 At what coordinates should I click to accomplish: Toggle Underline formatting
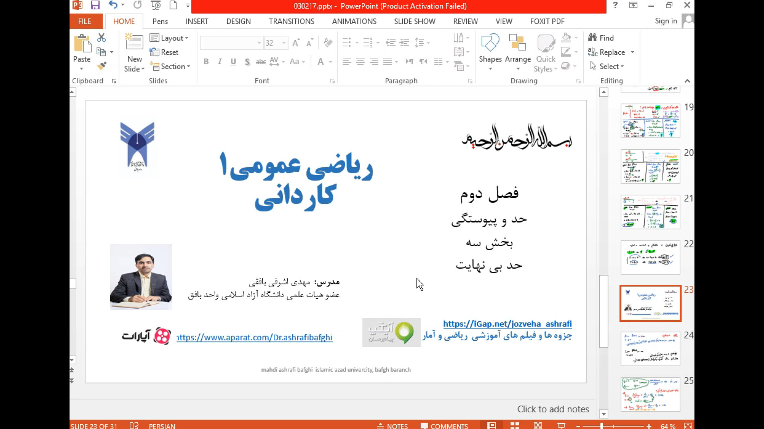pos(233,62)
